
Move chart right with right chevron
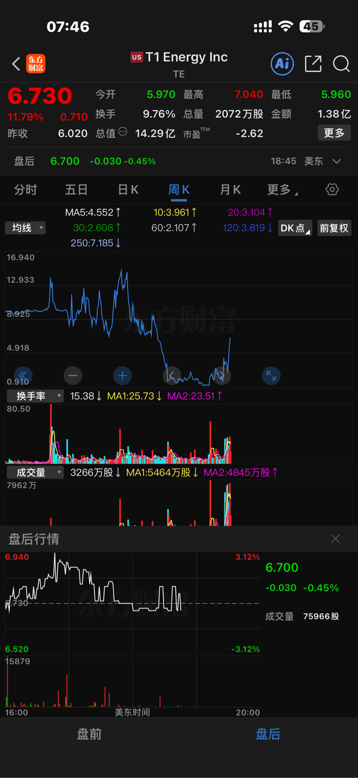221,376
